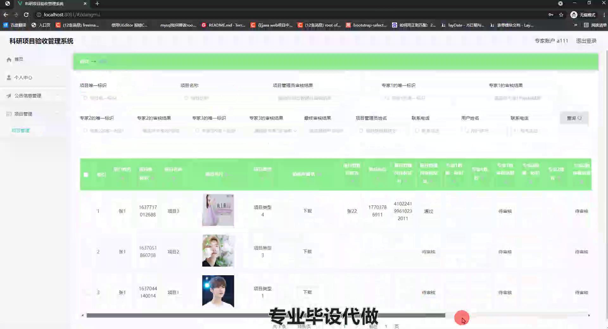Click the 查询 search button
Viewport: 608px width, 329px height.
(574, 118)
